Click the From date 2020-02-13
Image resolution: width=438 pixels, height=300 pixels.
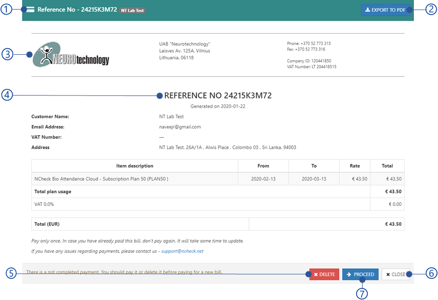pyautogui.click(x=263, y=179)
